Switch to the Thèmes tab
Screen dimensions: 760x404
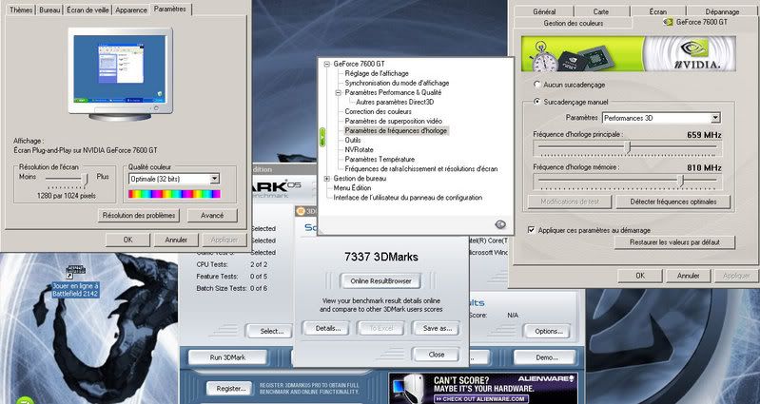pyautogui.click(x=21, y=10)
